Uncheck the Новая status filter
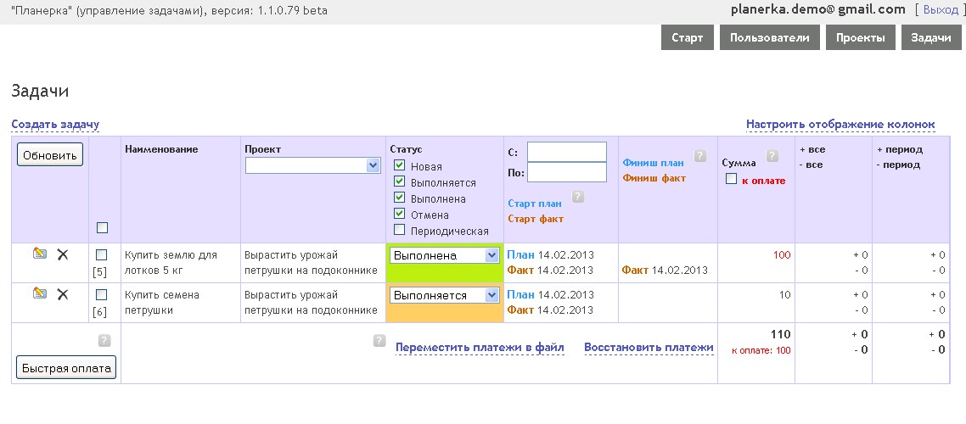The height and width of the screenshot is (424, 966). coord(400,166)
